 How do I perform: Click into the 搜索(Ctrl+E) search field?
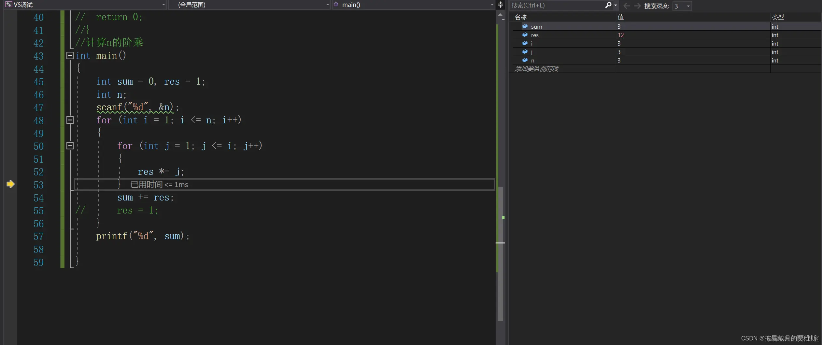(x=558, y=5)
